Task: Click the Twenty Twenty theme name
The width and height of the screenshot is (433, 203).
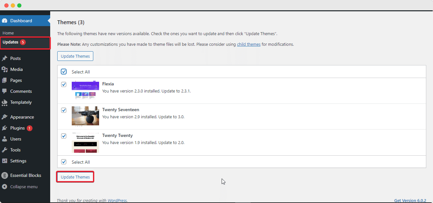Action: [x=117, y=135]
